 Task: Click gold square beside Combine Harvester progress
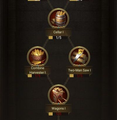tap(30, 76)
